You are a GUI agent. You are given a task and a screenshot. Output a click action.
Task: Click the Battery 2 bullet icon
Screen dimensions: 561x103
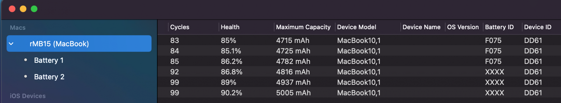26,76
